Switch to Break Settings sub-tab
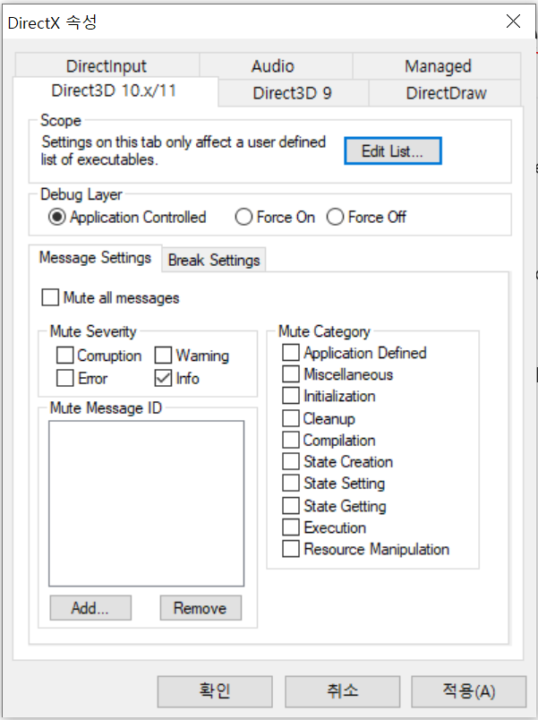 (214, 260)
